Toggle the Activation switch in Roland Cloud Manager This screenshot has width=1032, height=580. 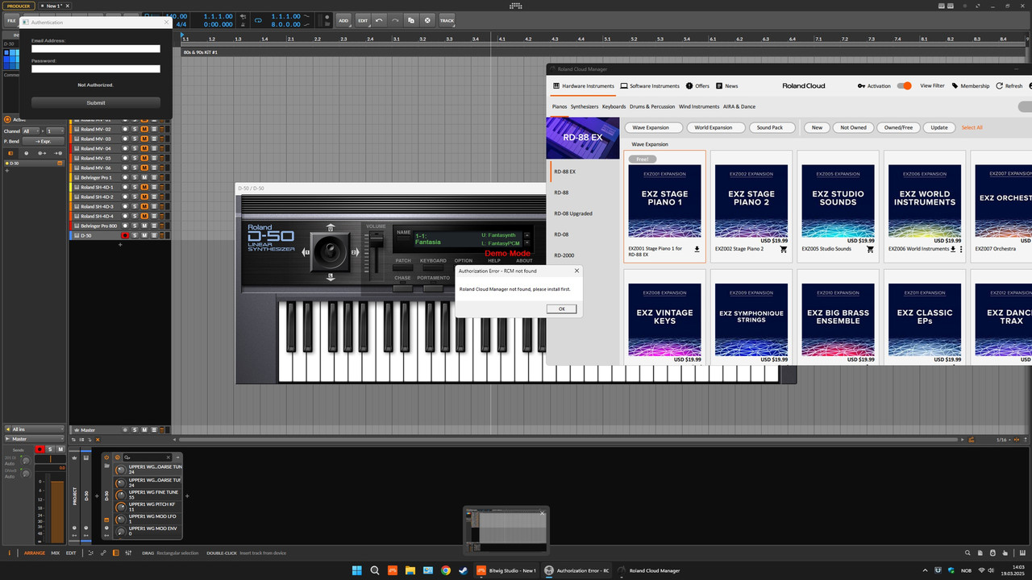[x=904, y=86]
